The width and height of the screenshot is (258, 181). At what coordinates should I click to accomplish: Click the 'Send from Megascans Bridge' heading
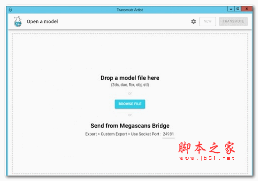[130, 126]
